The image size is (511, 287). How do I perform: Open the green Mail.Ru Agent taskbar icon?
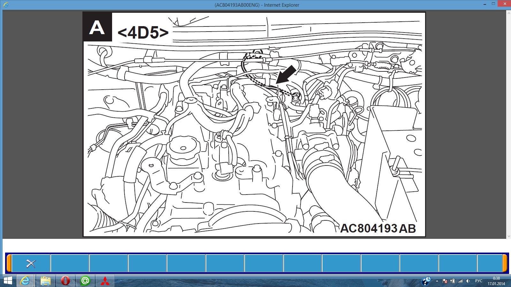[85, 281]
